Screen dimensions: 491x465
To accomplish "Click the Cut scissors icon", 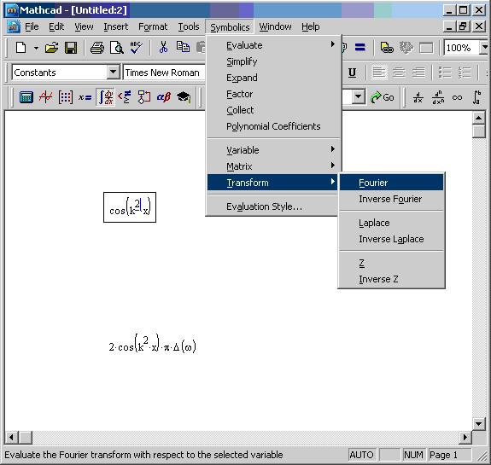I will pos(163,48).
